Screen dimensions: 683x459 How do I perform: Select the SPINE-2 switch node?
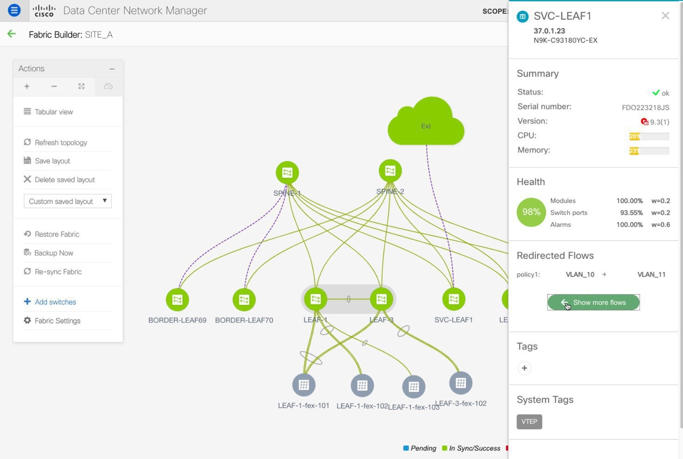390,171
